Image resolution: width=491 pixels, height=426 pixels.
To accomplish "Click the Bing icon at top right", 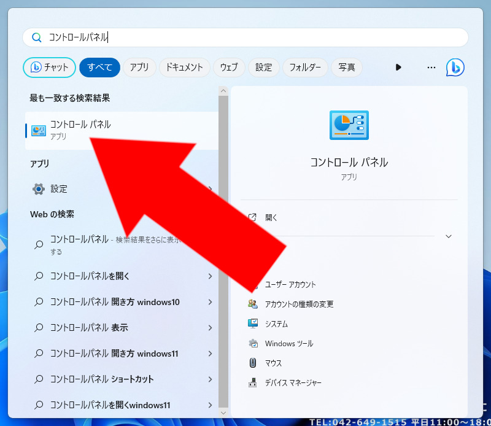I will coord(455,67).
